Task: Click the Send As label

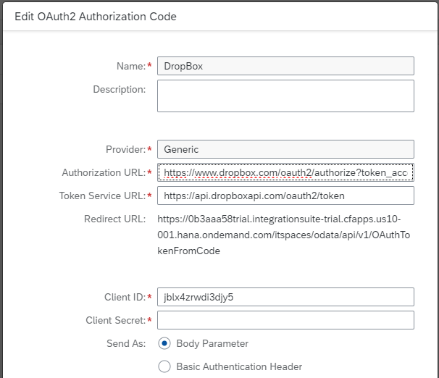Action: point(126,343)
